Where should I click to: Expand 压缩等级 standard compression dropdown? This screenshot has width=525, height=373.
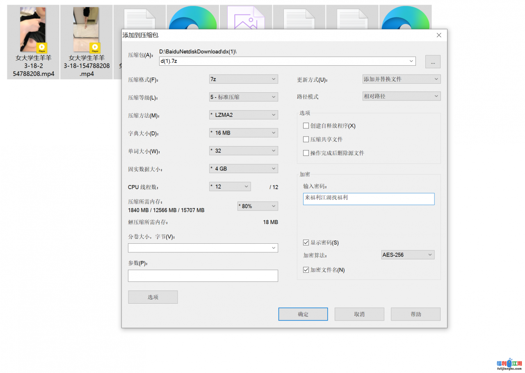point(244,97)
